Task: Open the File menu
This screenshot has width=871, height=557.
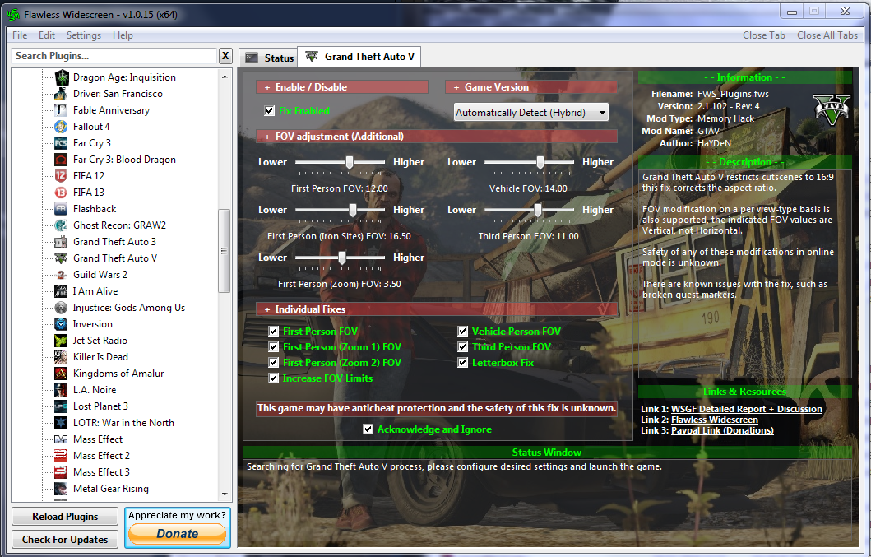Action: pyautogui.click(x=20, y=35)
